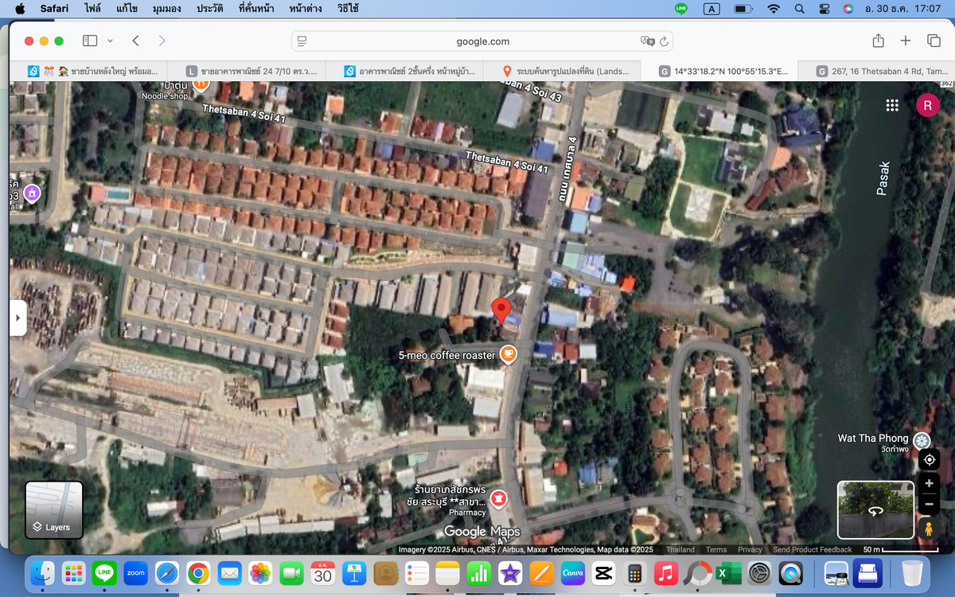Viewport: 955px width, 597px height.
Task: Open the Terms link
Action: [715, 549]
